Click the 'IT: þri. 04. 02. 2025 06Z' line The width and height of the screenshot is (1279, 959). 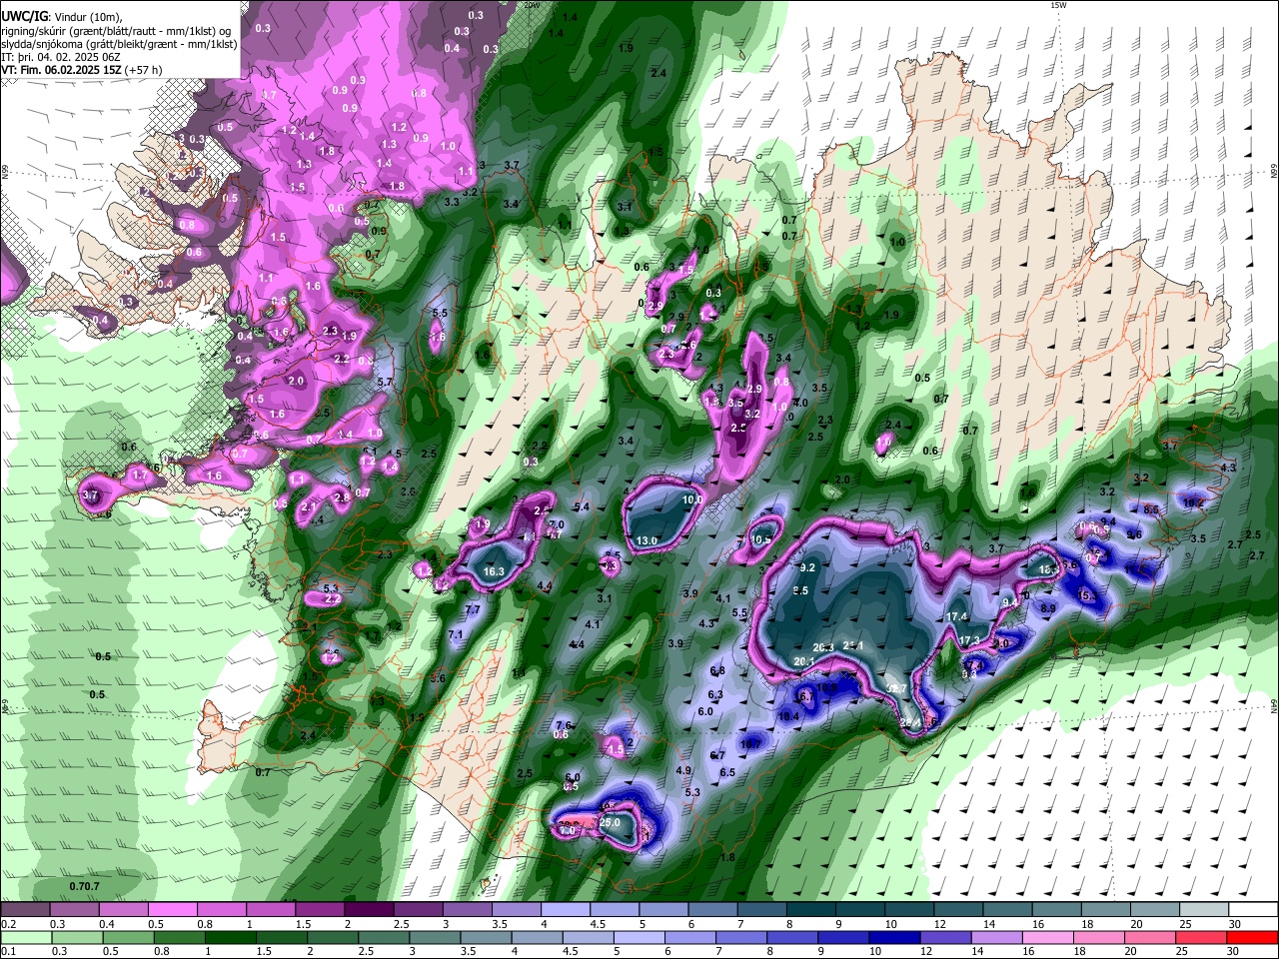tap(63, 57)
